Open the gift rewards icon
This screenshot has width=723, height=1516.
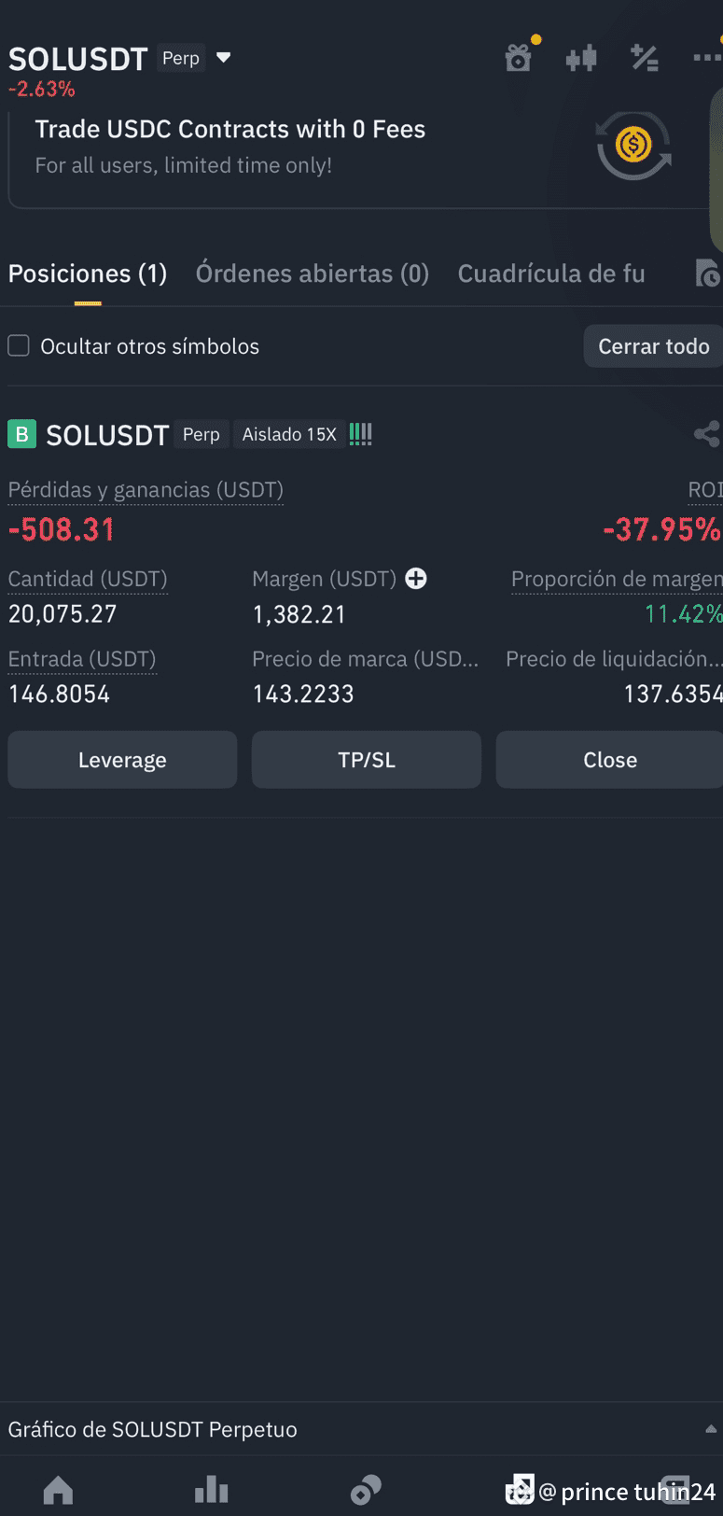tap(519, 58)
